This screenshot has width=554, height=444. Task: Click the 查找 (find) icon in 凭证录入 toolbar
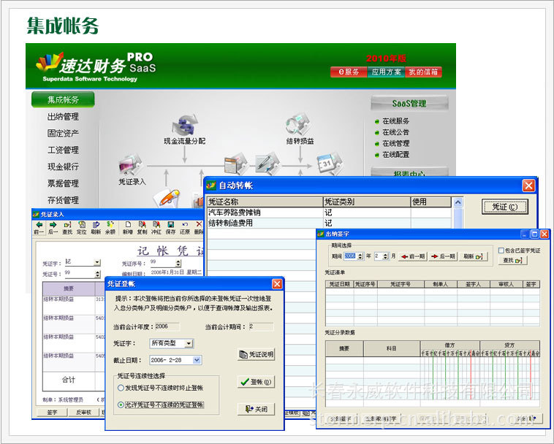pyautogui.click(x=67, y=228)
